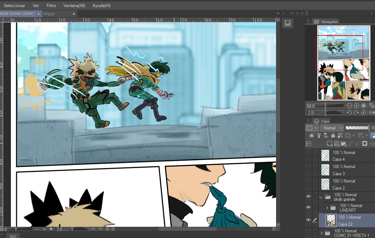Screen dimensions: 375x238
Task: Open the Seleccionar menu
Action: (14, 6)
